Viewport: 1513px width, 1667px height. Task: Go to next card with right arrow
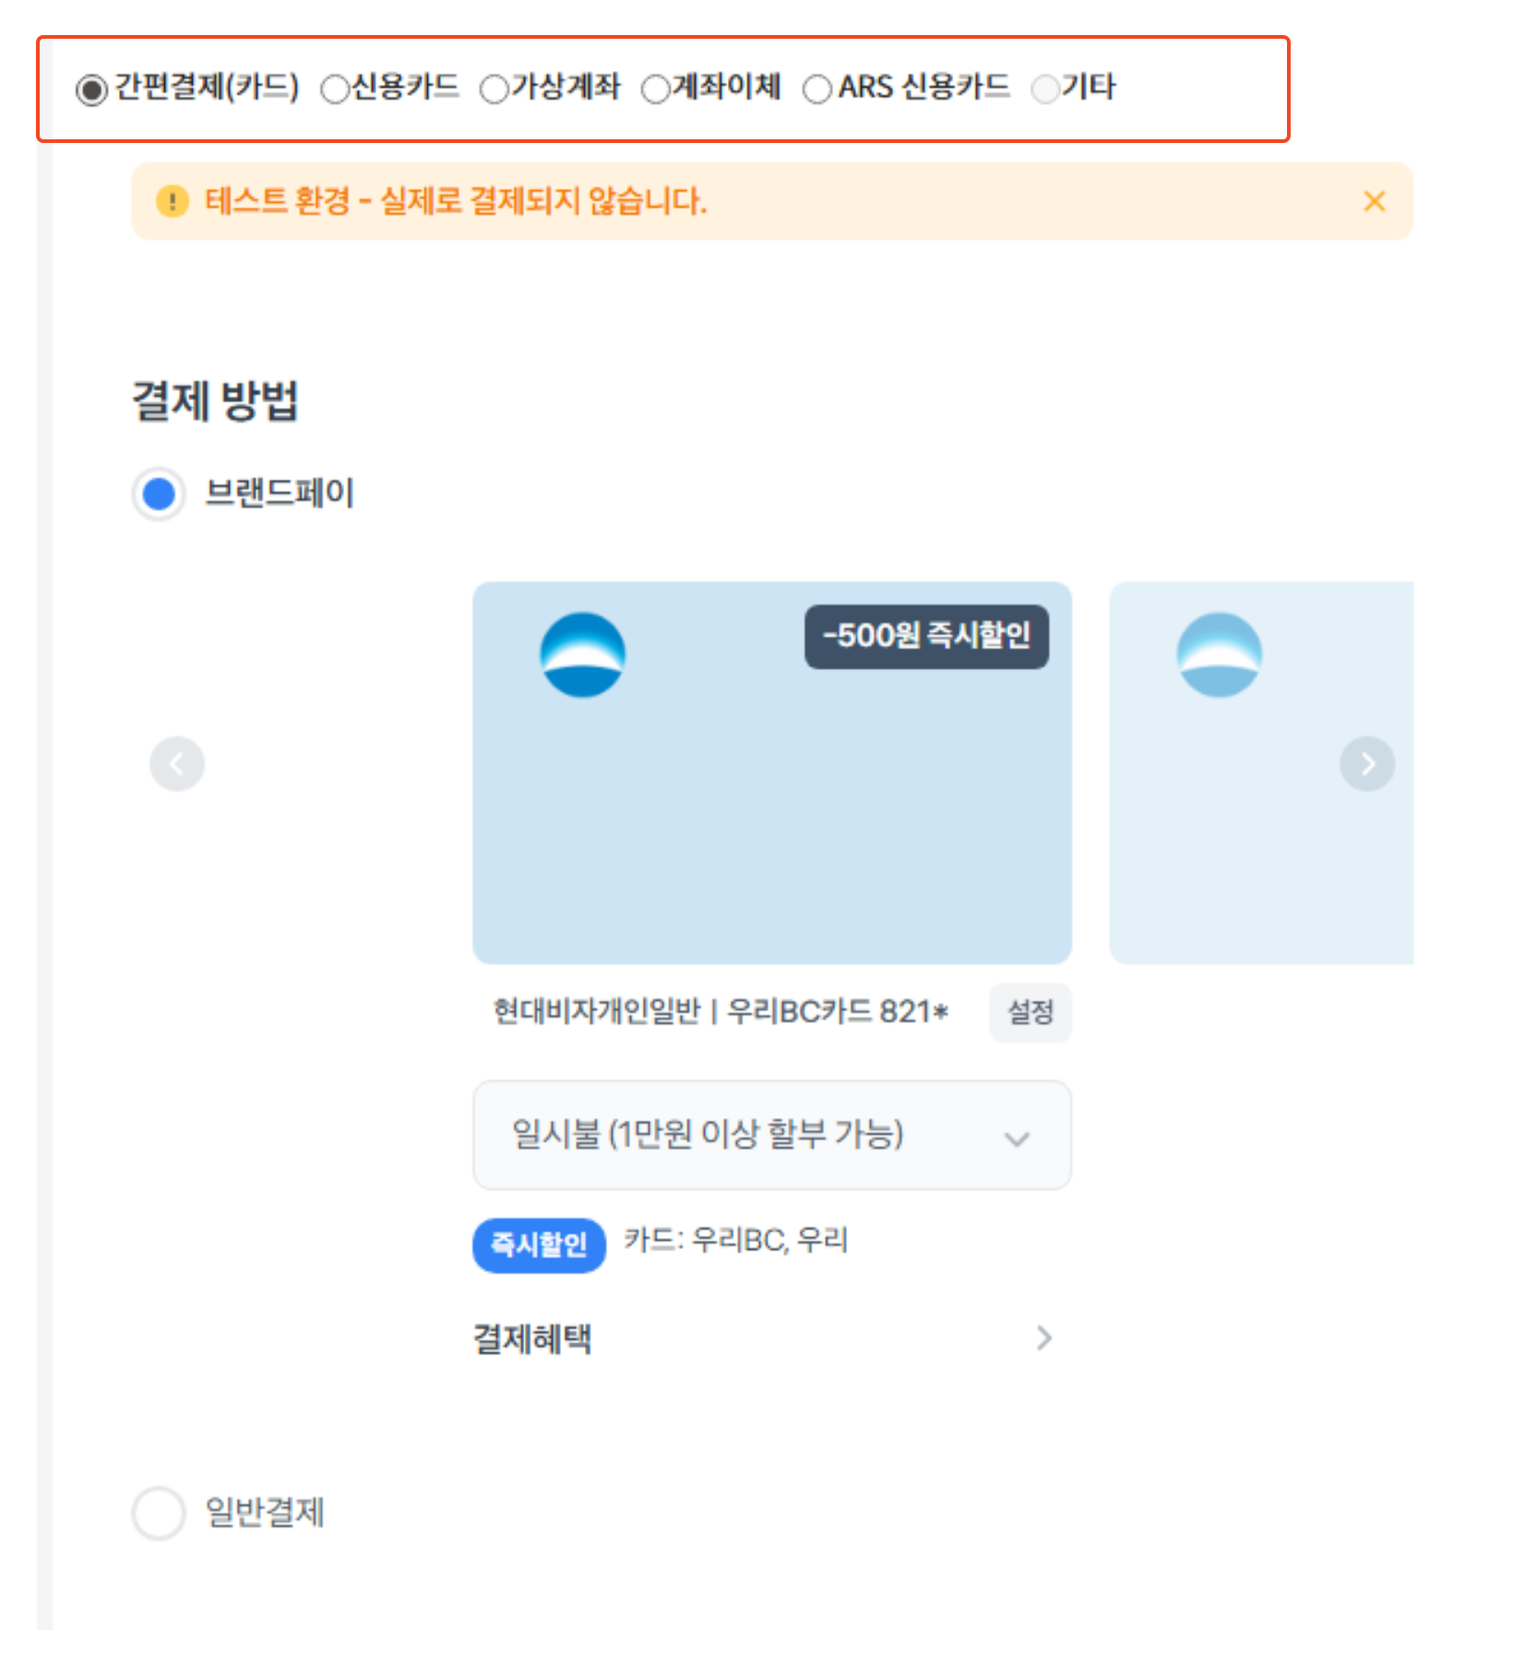tap(1366, 763)
